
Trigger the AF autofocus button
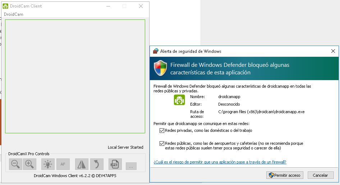pos(63,164)
